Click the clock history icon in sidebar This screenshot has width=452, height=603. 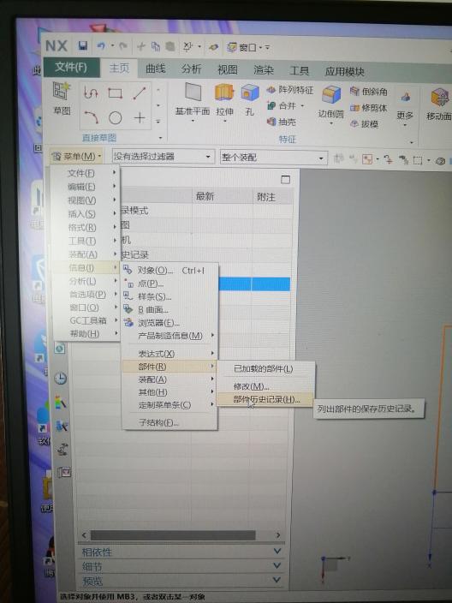[x=60, y=379]
